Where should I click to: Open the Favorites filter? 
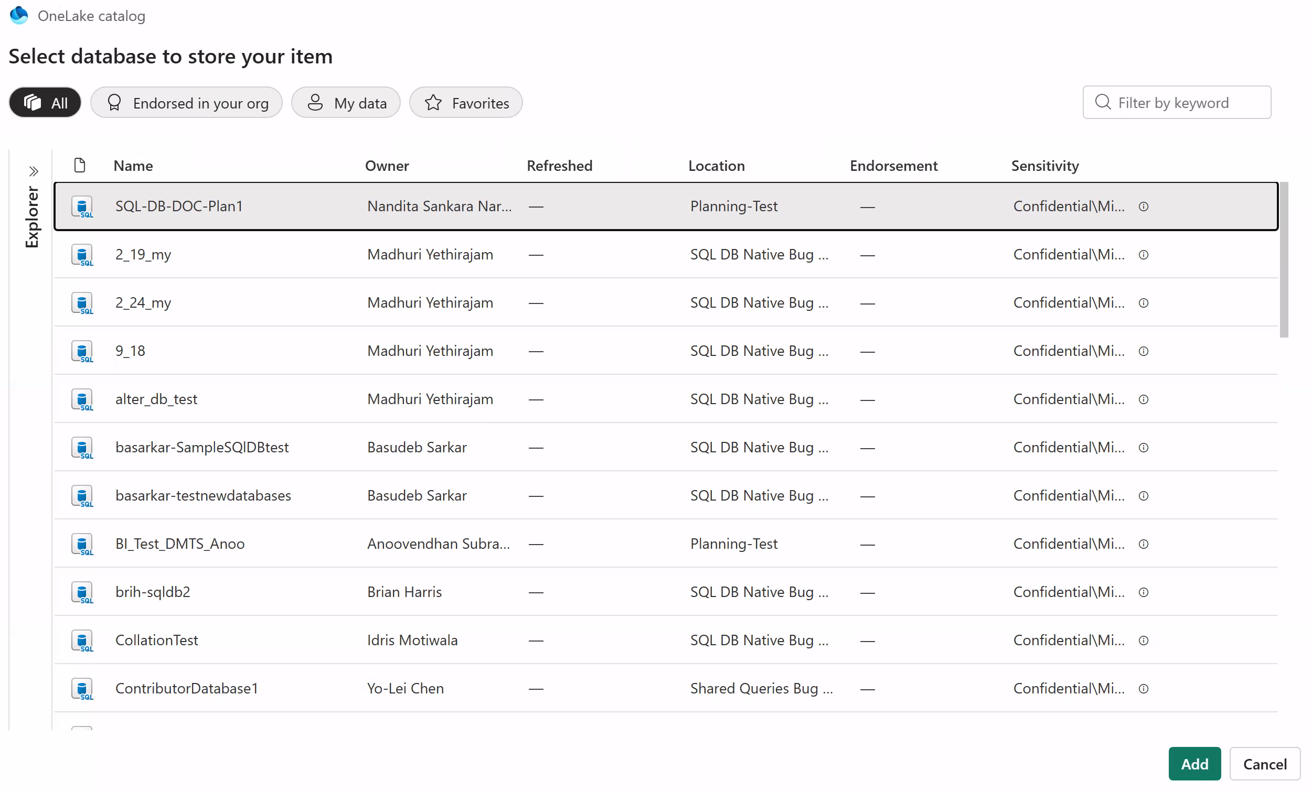pyautogui.click(x=466, y=103)
